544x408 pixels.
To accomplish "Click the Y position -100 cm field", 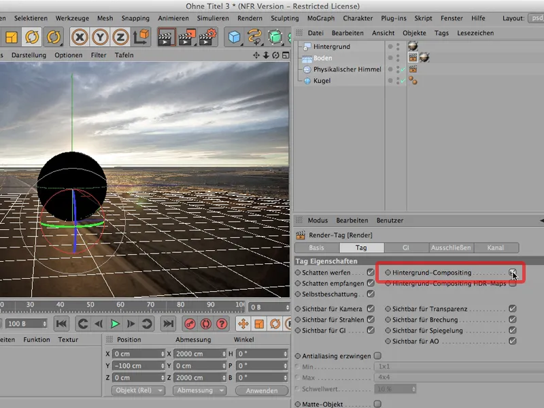I will point(138,366).
